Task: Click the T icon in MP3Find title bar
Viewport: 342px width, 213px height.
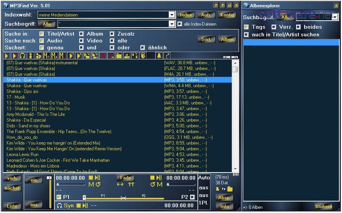Action: tap(223, 5)
